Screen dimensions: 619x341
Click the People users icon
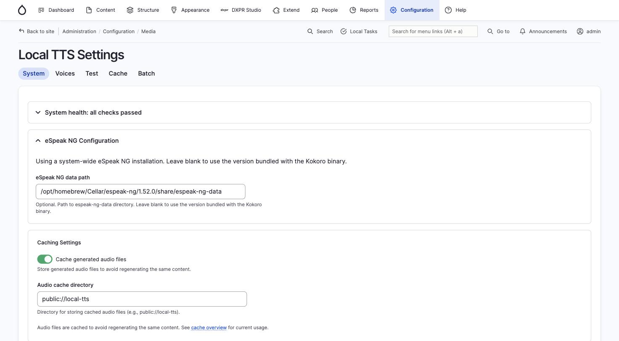pos(315,10)
